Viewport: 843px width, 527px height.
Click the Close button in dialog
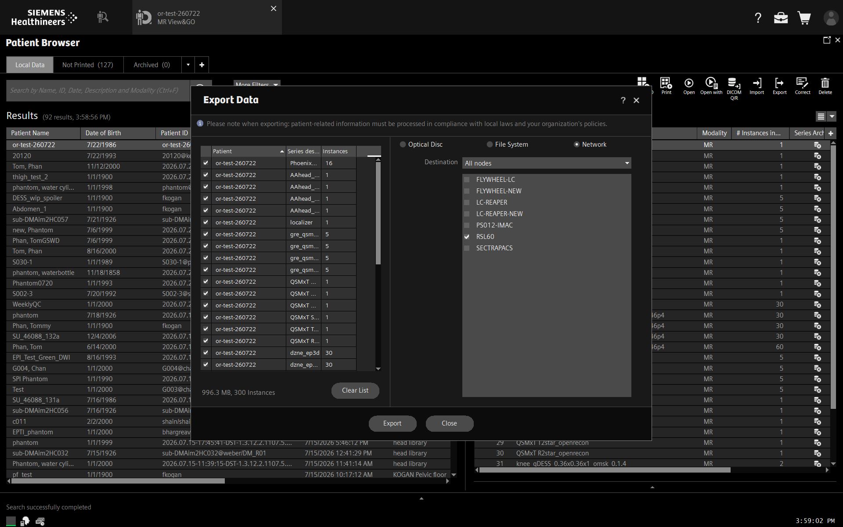point(449,423)
